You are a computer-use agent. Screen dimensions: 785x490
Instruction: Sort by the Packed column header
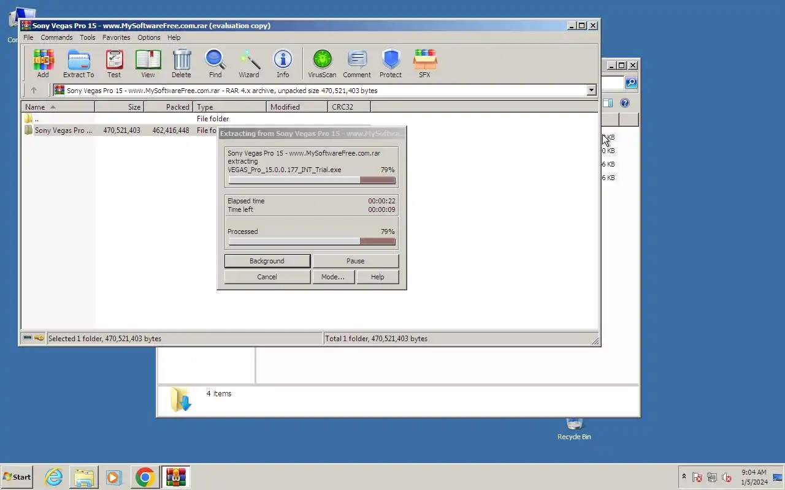[169, 107]
